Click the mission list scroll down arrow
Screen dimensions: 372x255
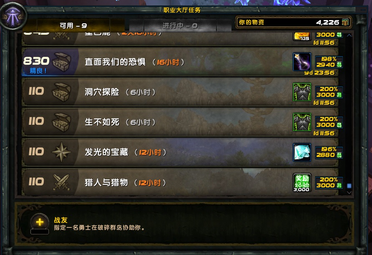(349, 192)
